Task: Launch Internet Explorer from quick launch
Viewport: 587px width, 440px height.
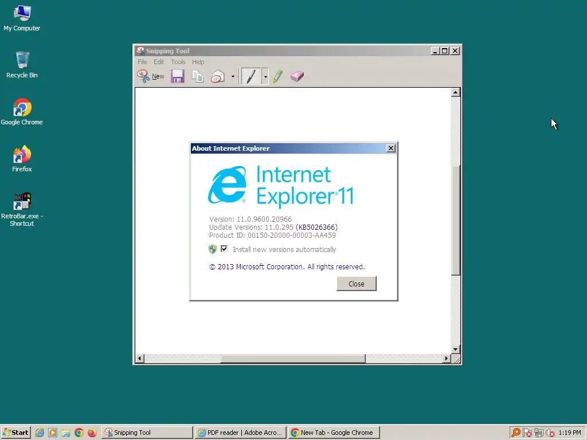Action: pyautogui.click(x=40, y=433)
